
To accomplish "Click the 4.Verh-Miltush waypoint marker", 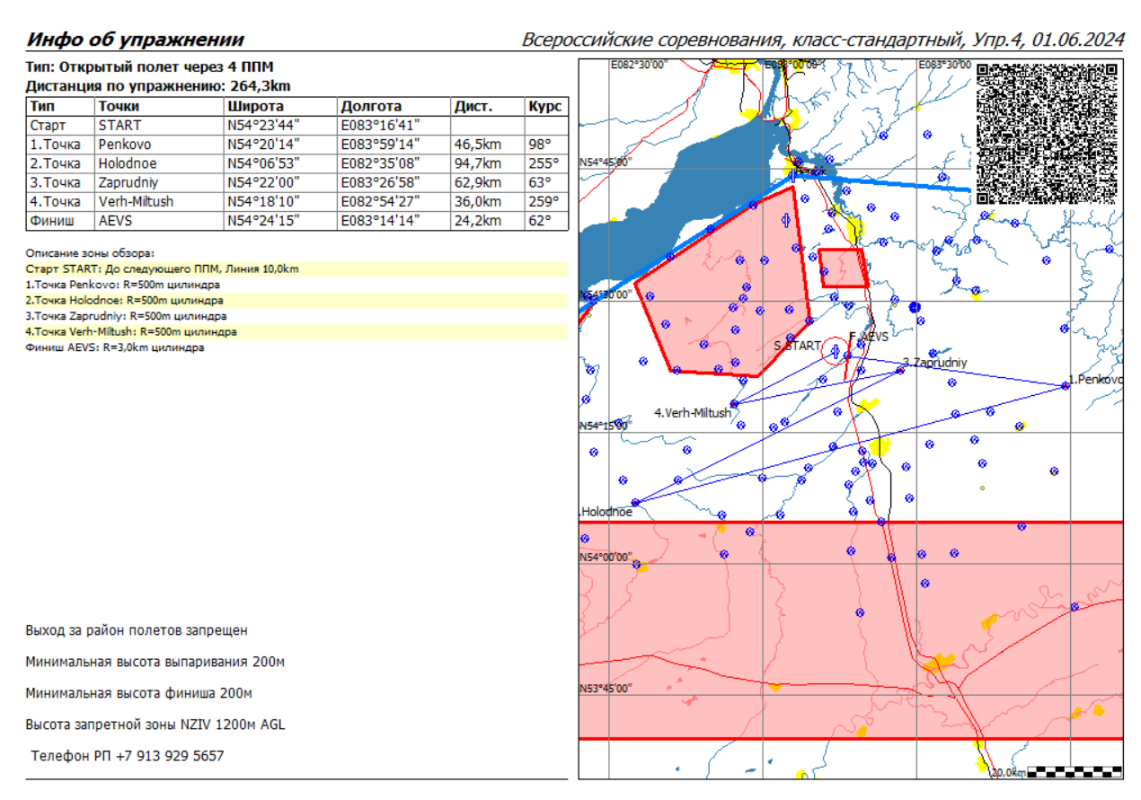I will point(734,404).
